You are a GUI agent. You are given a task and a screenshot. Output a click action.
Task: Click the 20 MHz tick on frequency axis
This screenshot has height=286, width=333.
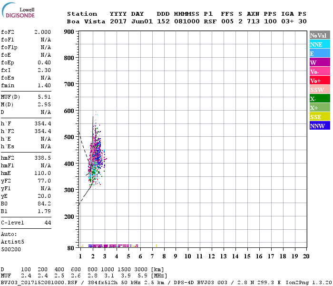(x=306, y=256)
